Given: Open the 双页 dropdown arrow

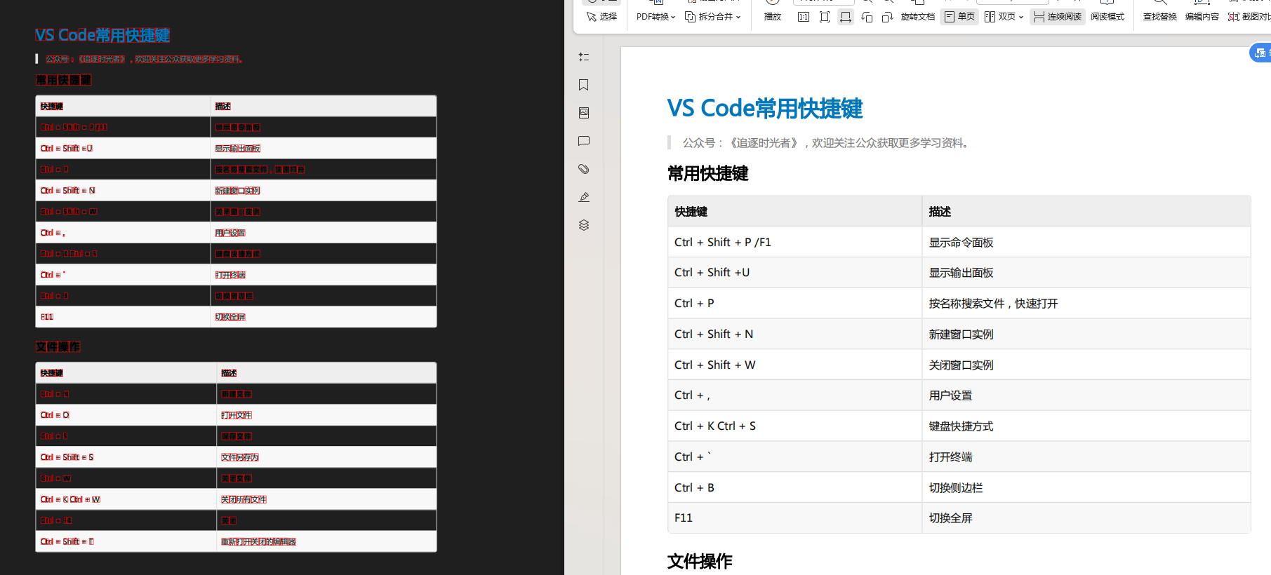Looking at the screenshot, I should [1021, 17].
